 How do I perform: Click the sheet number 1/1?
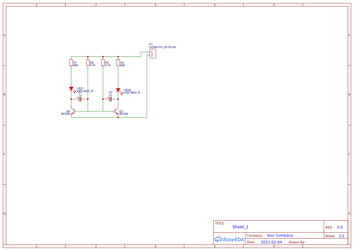(x=342, y=236)
